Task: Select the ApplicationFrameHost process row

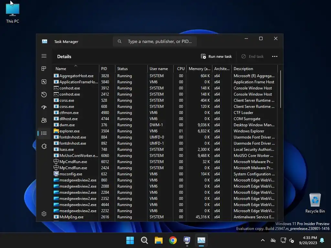Action: click(x=165, y=82)
